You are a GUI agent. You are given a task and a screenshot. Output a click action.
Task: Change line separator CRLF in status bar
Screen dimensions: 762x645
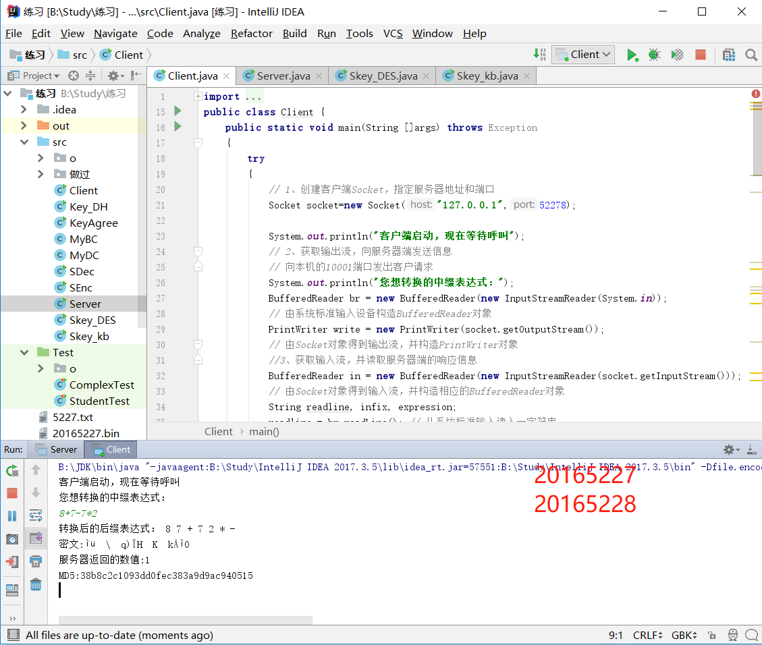pos(647,636)
